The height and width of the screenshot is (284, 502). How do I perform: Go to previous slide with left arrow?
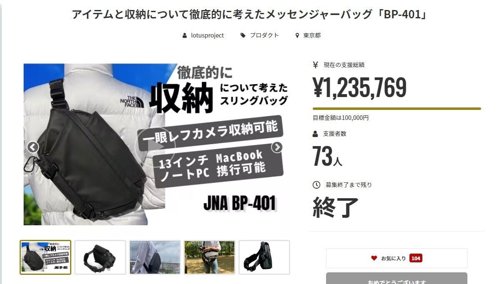[x=33, y=147]
